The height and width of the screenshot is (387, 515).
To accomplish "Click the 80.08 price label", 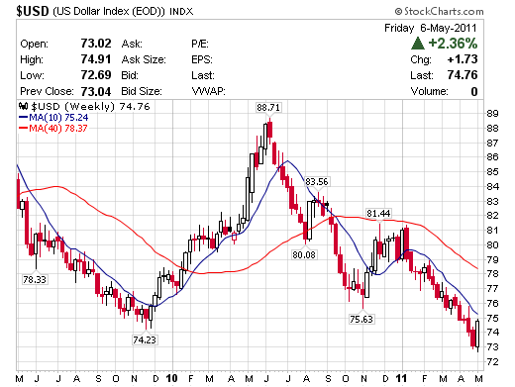I will click(x=304, y=254).
